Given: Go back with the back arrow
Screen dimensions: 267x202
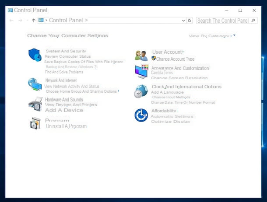Looking at the screenshot, I should [11, 21].
